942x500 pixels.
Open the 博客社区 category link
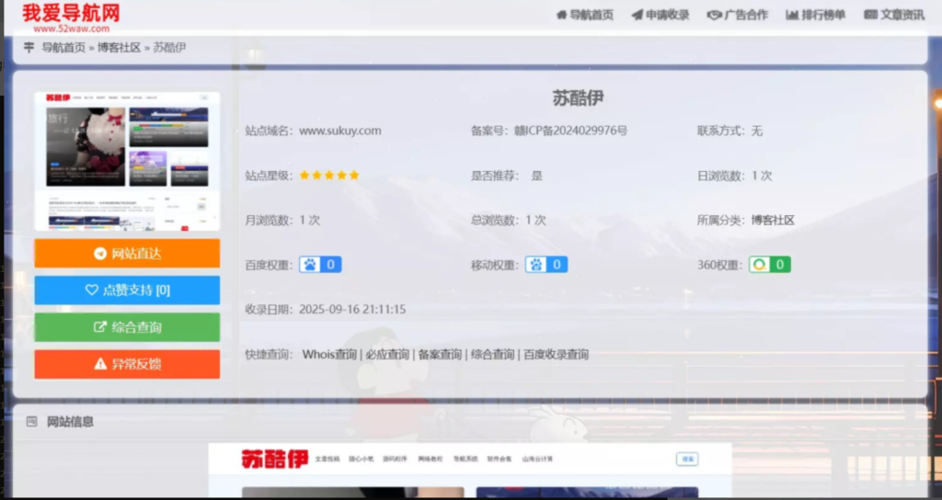coord(773,221)
